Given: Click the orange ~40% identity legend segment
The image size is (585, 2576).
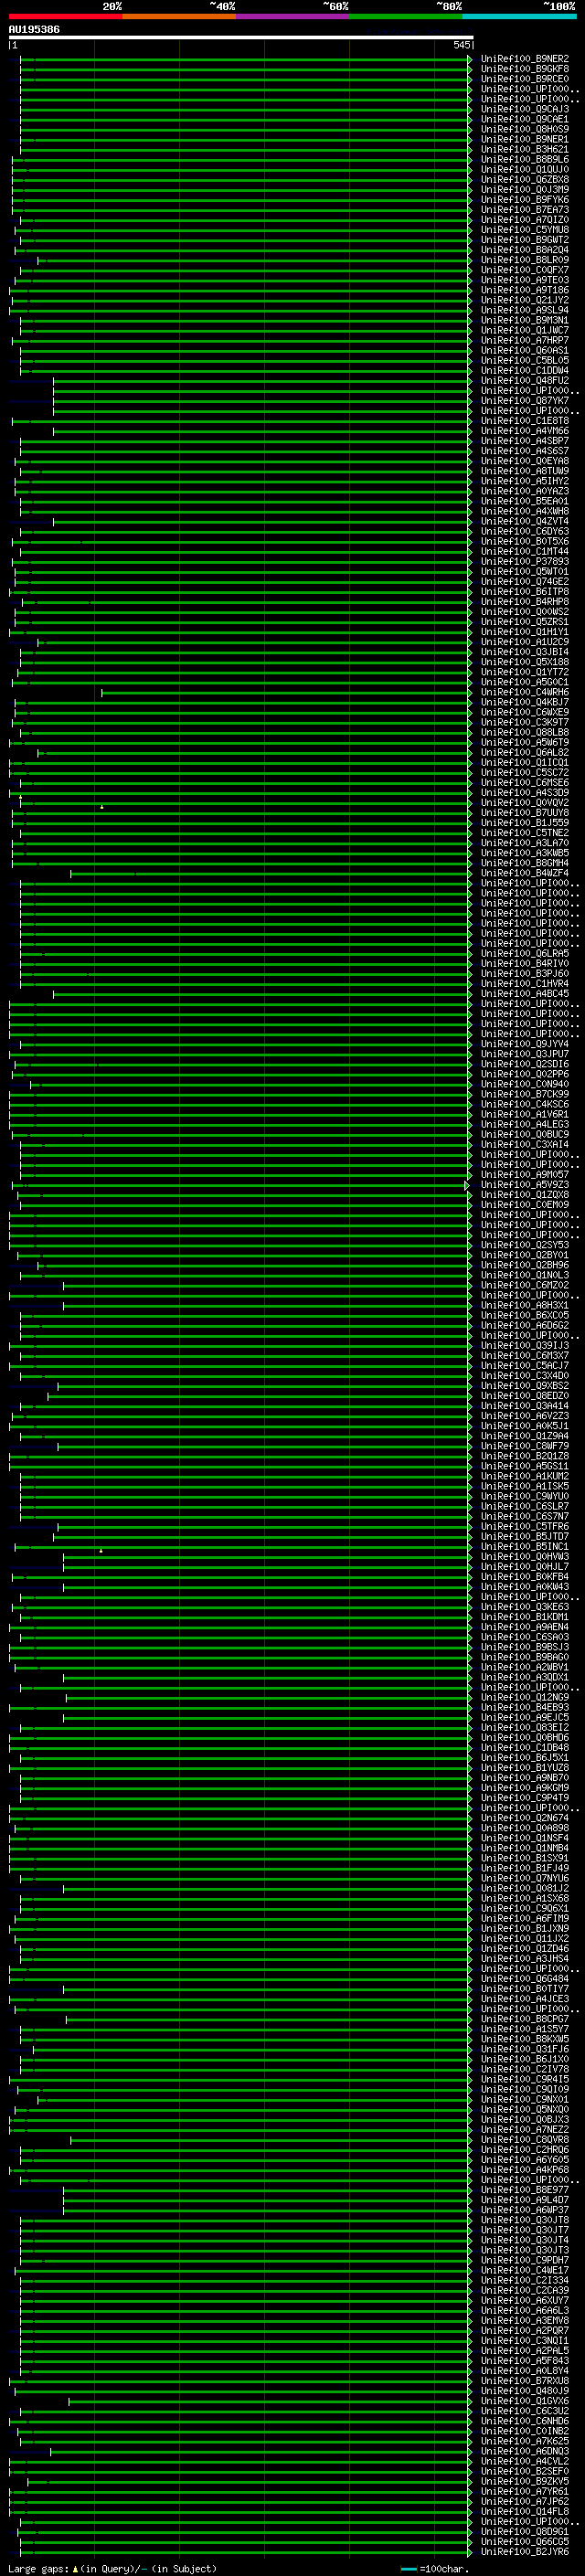Looking at the screenshot, I should click(179, 16).
